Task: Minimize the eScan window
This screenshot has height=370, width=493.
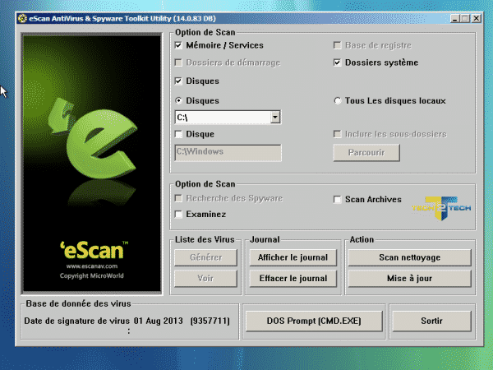Action: pyautogui.click(x=455, y=19)
